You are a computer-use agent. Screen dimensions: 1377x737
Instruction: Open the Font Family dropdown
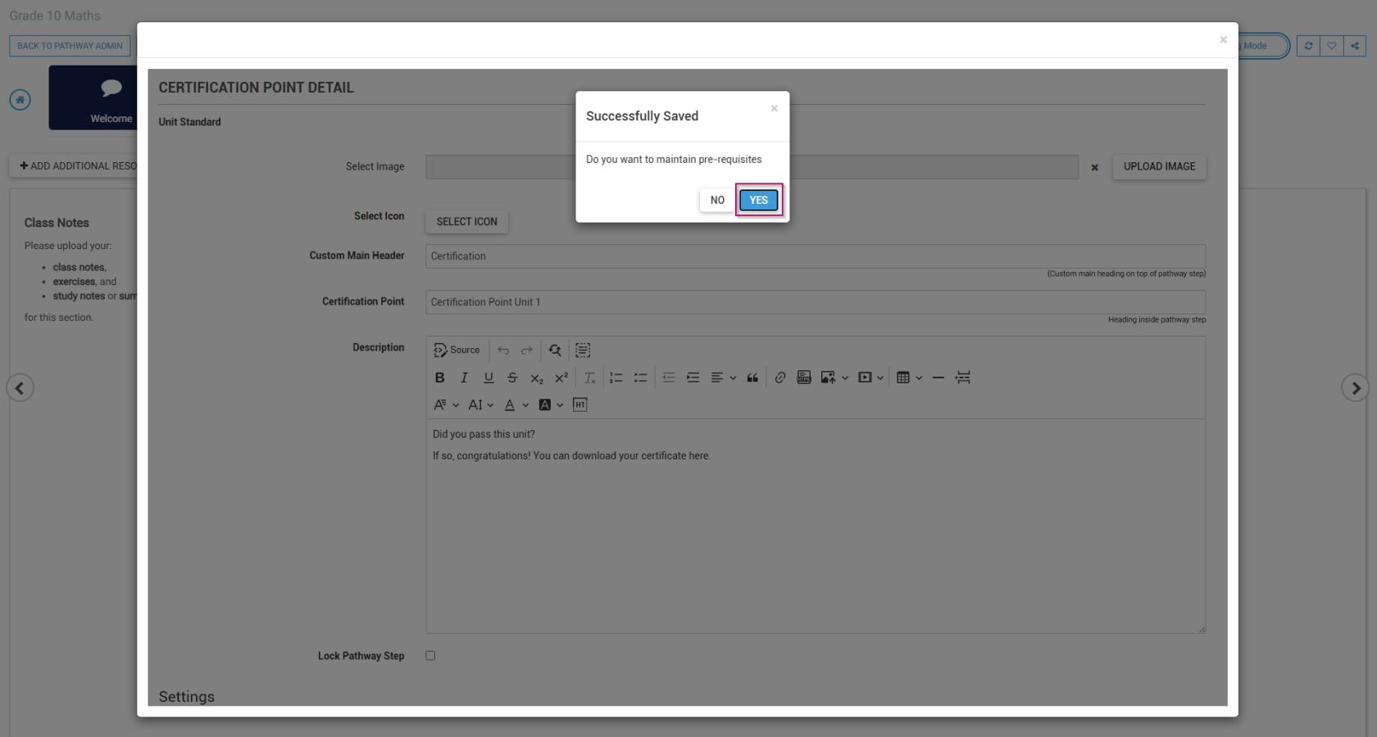(446, 405)
